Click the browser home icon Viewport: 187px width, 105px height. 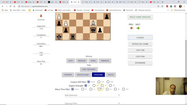(14, 6)
